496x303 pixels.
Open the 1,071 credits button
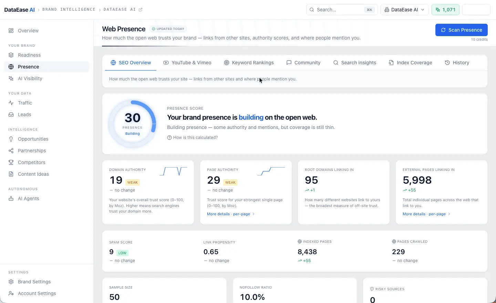(445, 10)
